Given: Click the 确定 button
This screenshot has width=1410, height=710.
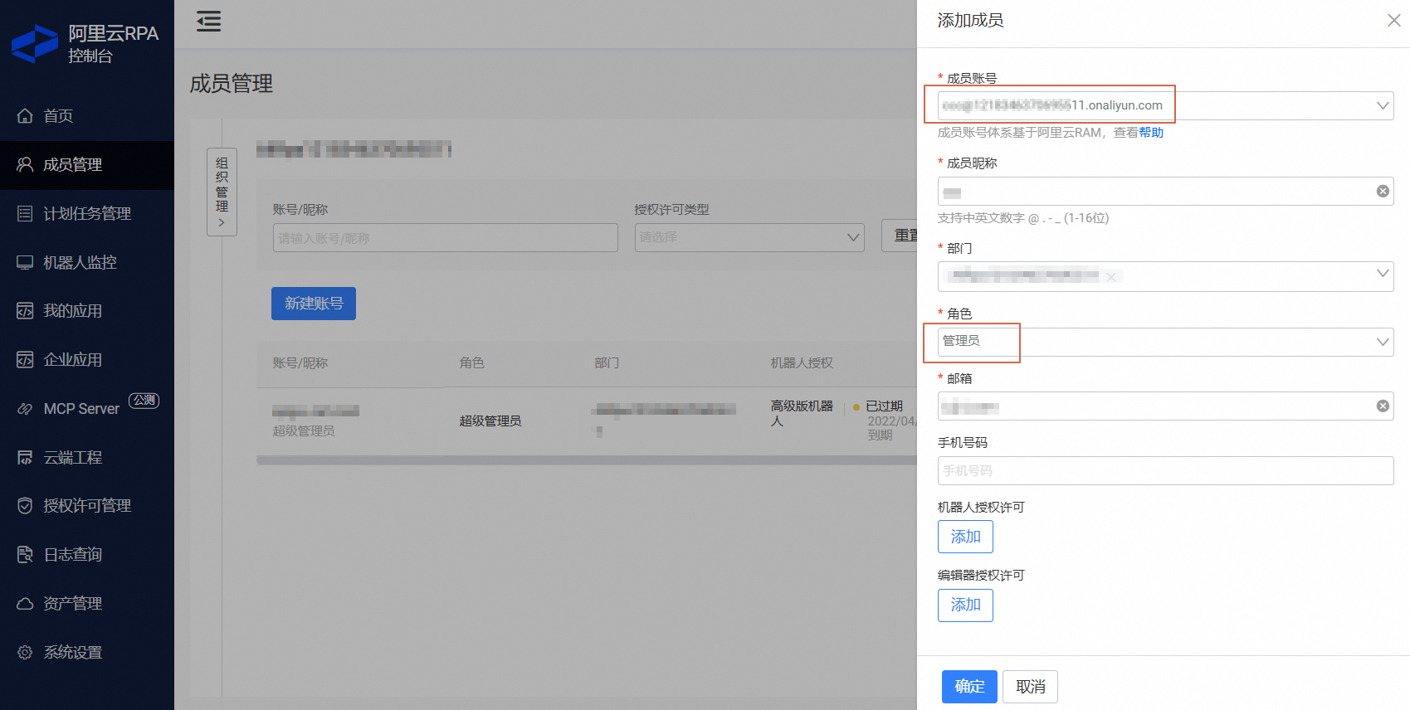Looking at the screenshot, I should point(969,687).
